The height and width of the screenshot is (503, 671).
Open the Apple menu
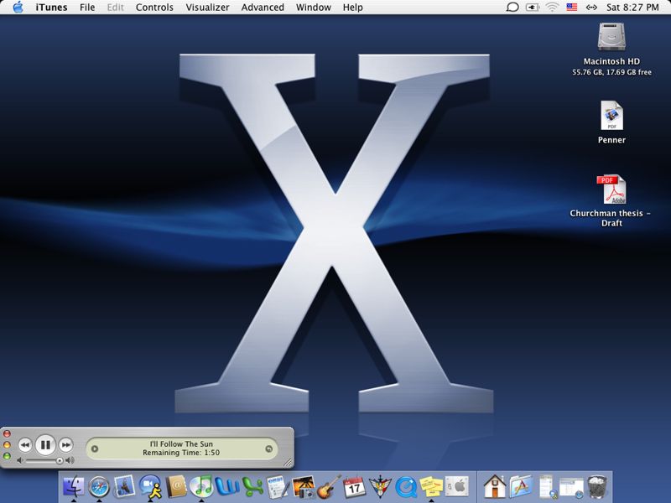18,8
